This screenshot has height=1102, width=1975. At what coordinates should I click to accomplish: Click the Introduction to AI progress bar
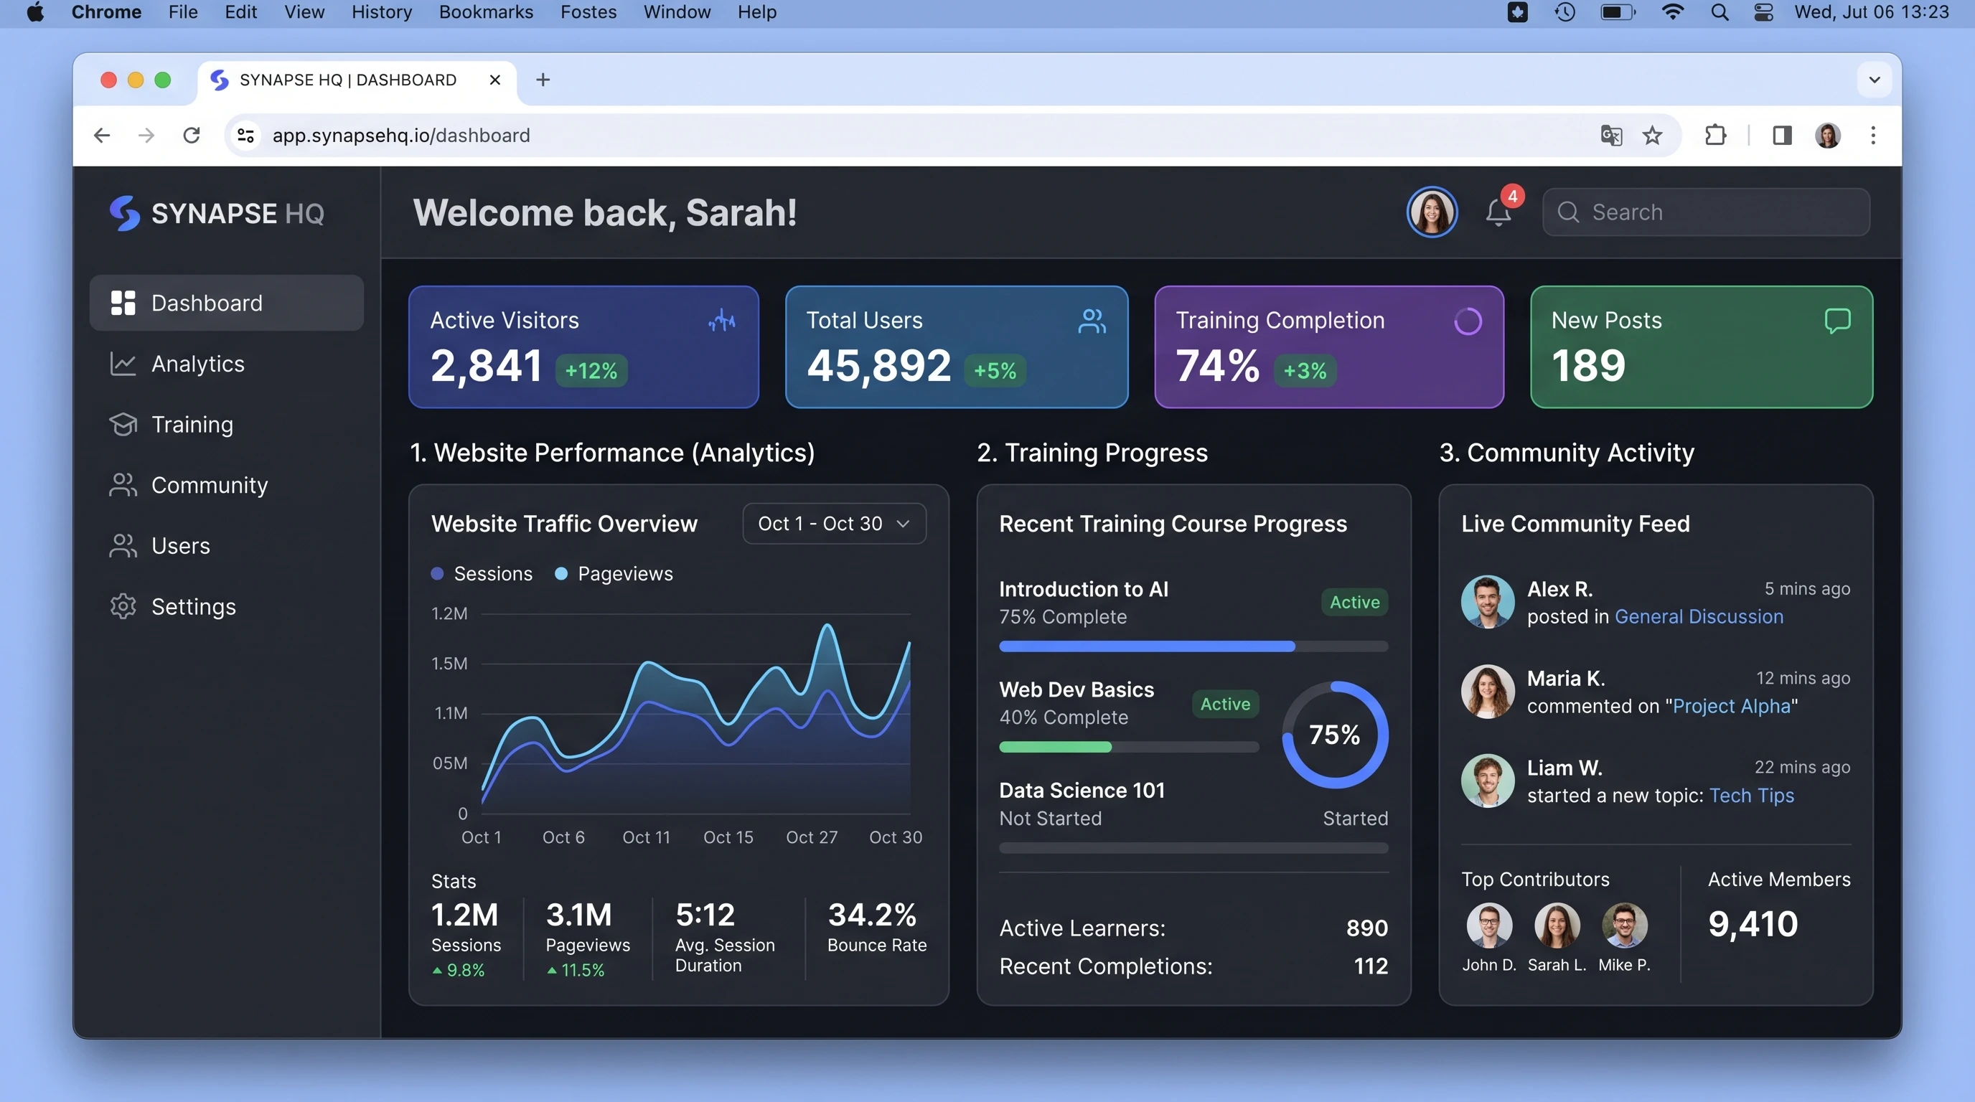pos(1193,646)
